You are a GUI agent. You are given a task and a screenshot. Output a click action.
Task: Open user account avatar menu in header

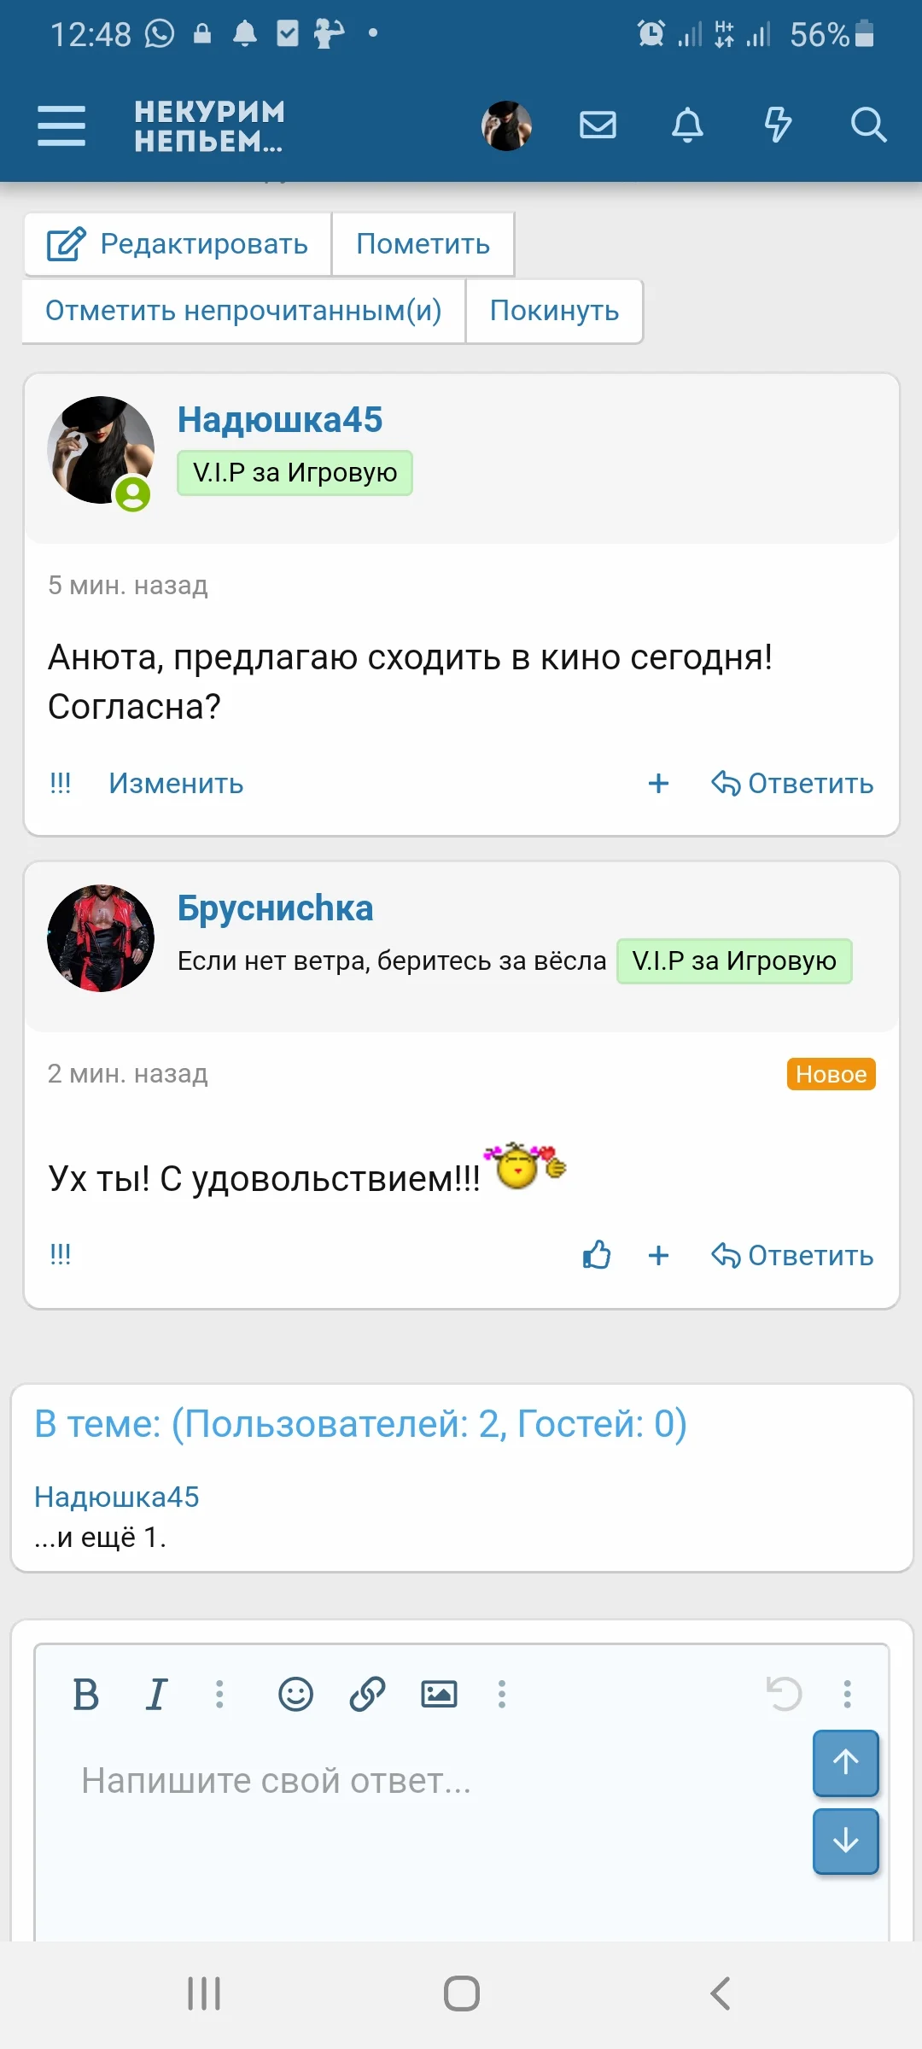coord(506,126)
